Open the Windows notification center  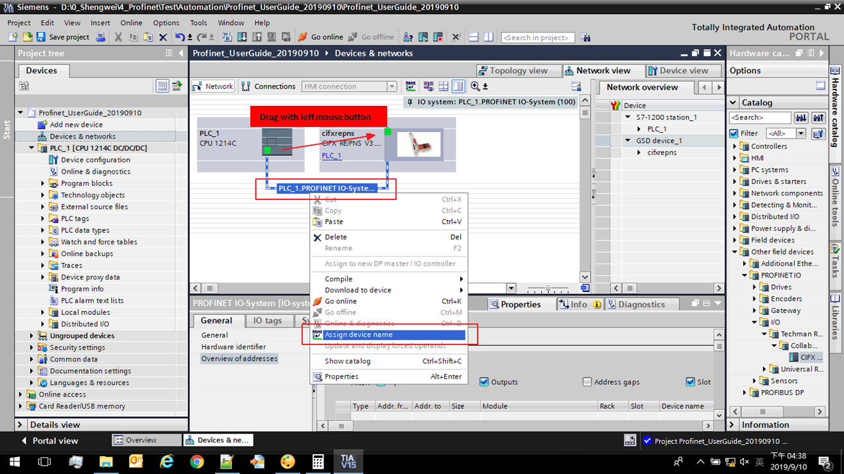coord(825,462)
